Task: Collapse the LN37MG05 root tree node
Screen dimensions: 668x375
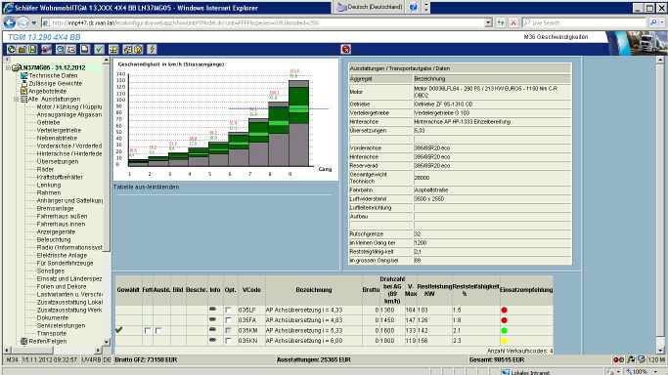Action: tap(8, 67)
